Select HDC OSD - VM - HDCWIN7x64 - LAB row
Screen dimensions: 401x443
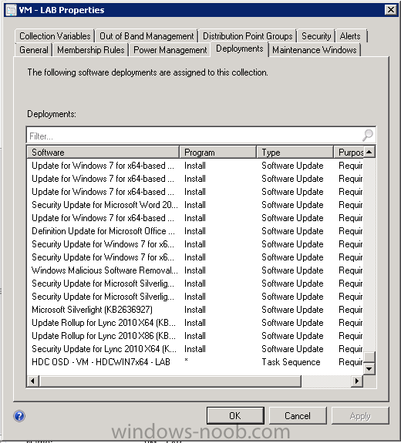pyautogui.click(x=195, y=362)
